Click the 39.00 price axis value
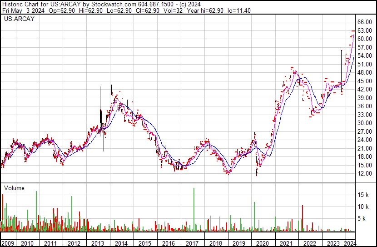The width and height of the screenshot is (377, 247). point(364,98)
